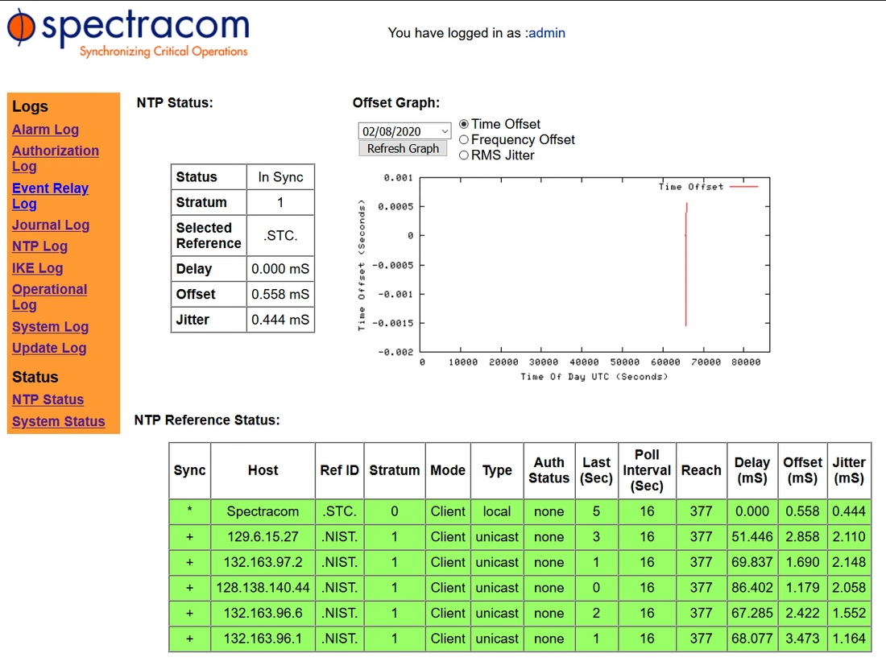Click the Stratum '1' value in NTP Status
Screen dimensions: 886x670
click(x=280, y=202)
